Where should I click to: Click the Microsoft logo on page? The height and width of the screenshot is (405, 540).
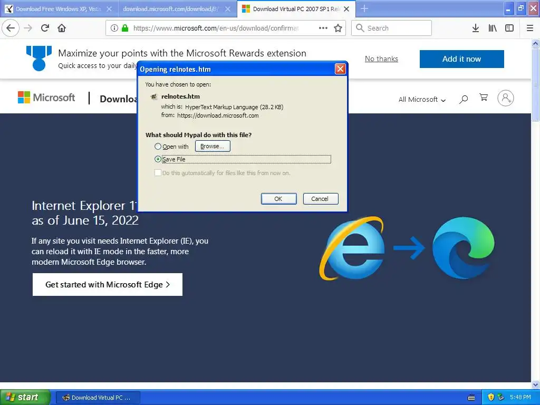tap(46, 98)
